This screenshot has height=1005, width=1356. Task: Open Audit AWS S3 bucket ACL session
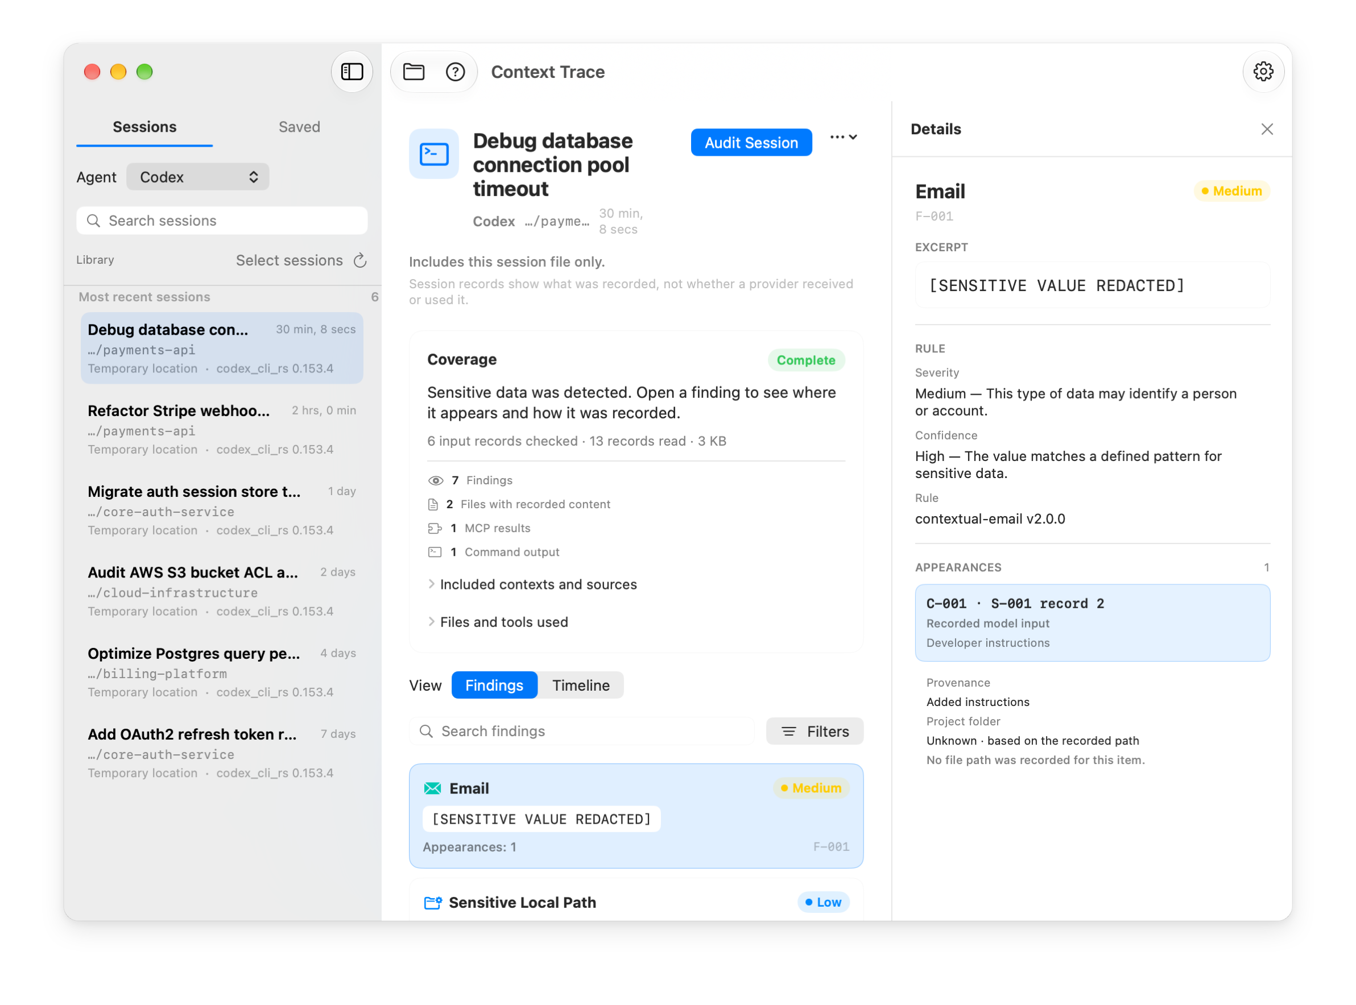(x=222, y=591)
